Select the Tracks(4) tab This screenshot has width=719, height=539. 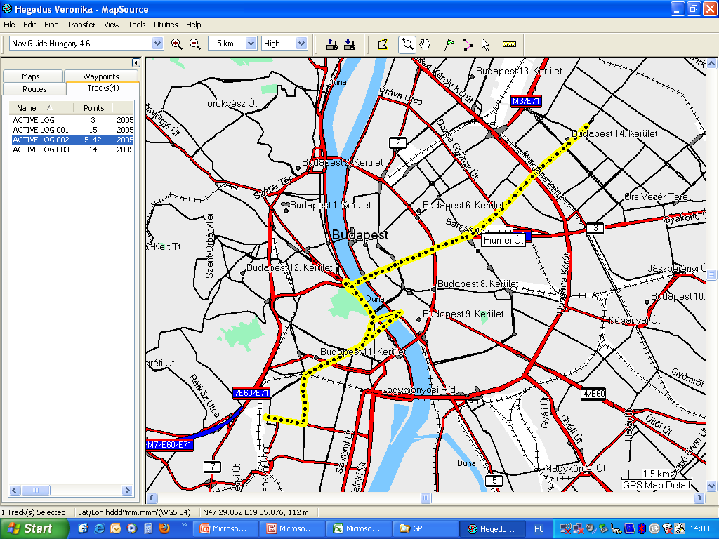click(103, 88)
